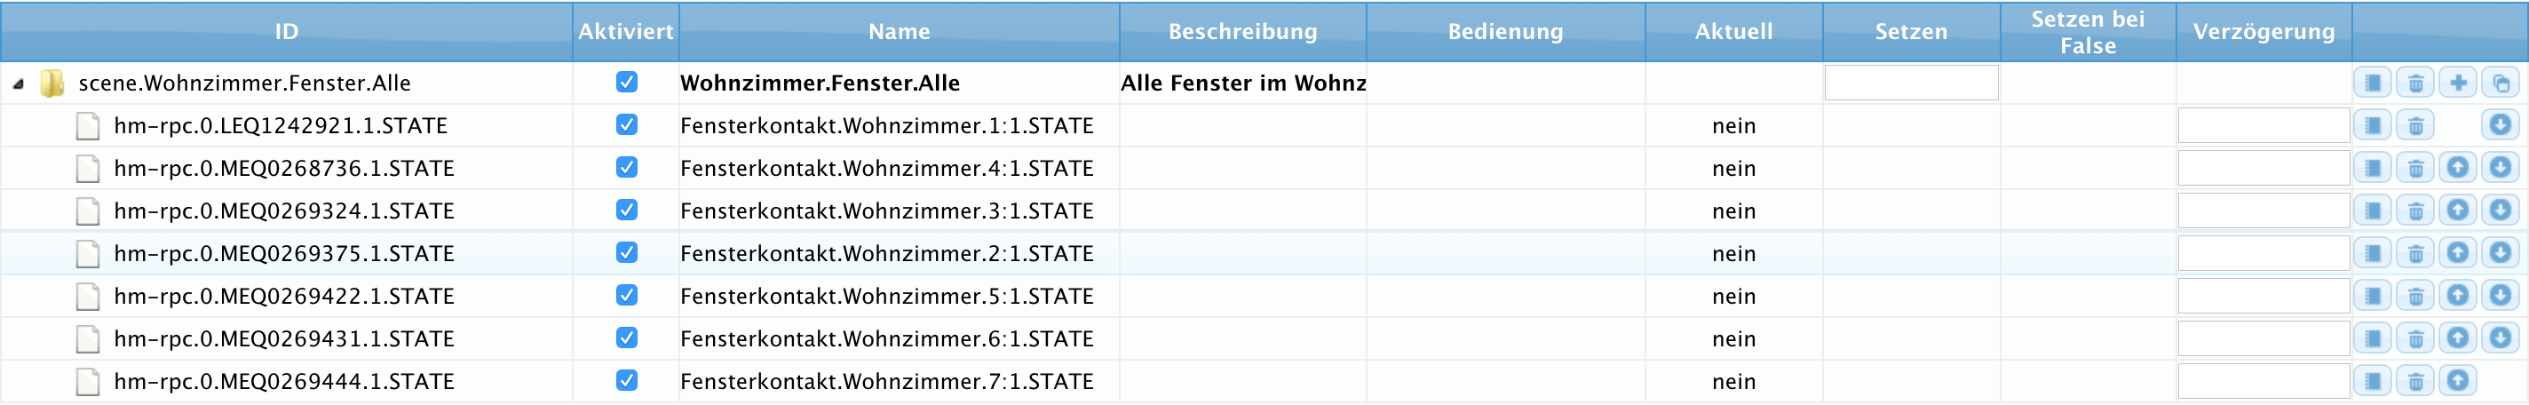
Task: Move hm-rpc.0.MEQ0268736.1.STATE up with the arrow icon
Action: click(2457, 168)
